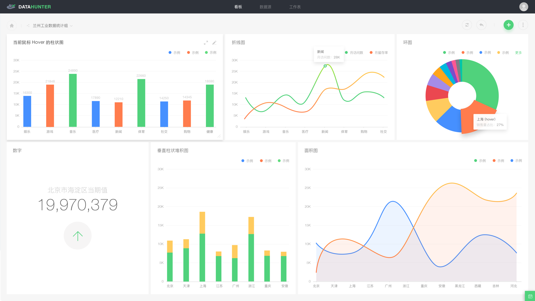535x301 pixels.
Task: Click the green upward arrow in the 数字 card
Action: point(78,236)
